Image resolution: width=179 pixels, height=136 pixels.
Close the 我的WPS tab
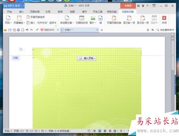(58, 30)
